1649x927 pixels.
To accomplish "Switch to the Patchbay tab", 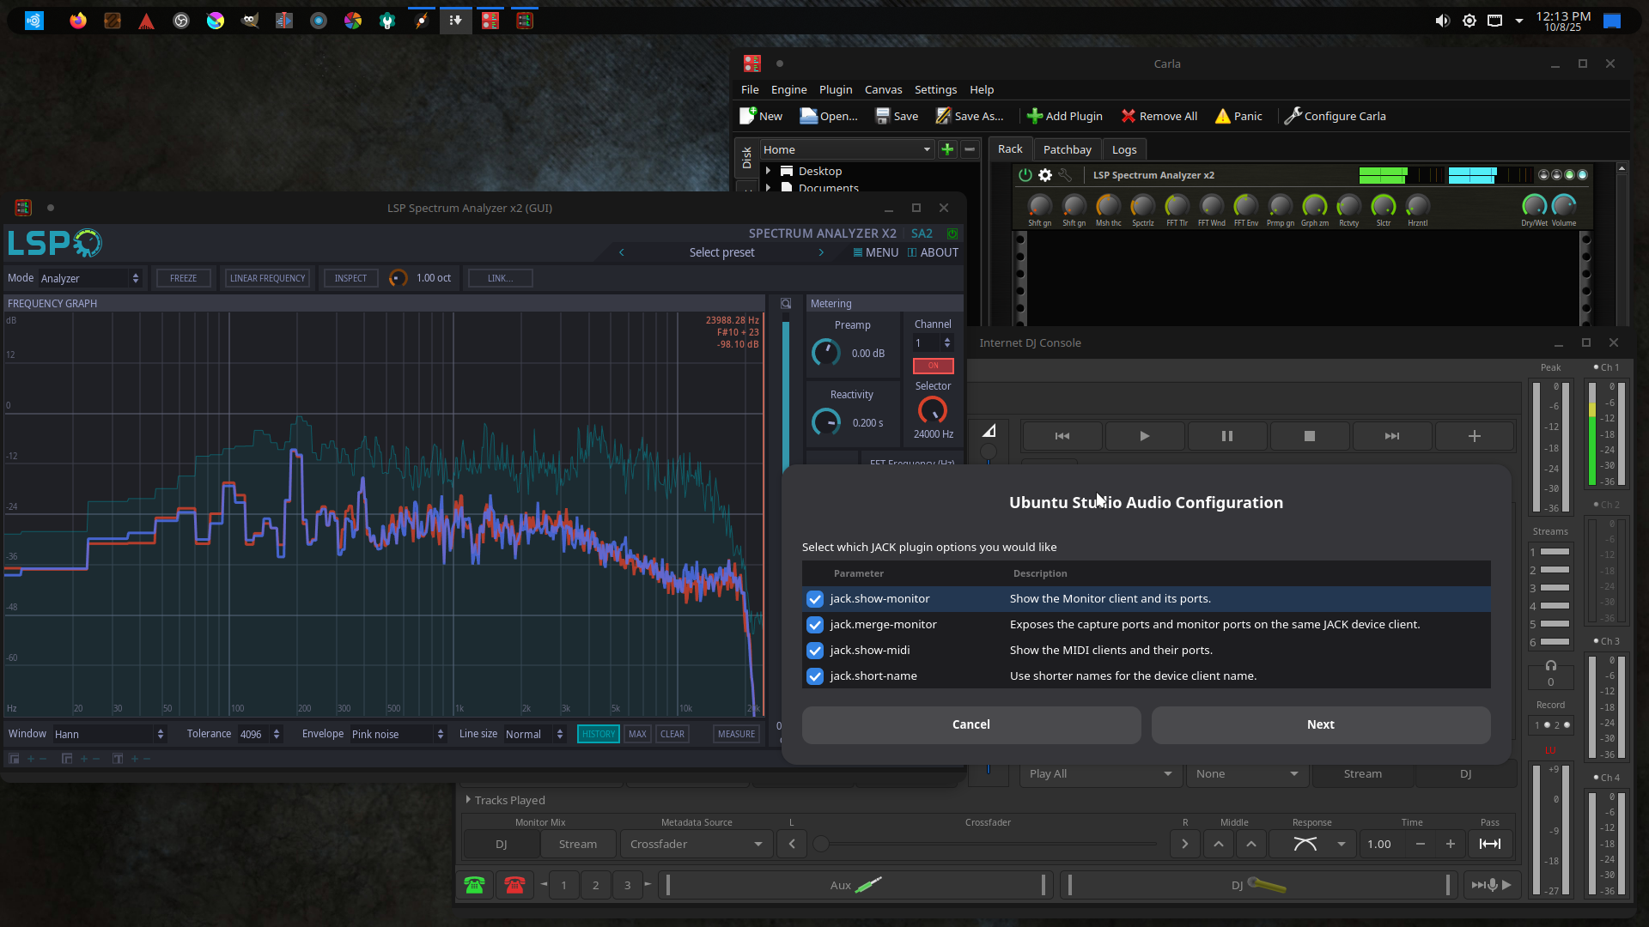I will [x=1067, y=149].
